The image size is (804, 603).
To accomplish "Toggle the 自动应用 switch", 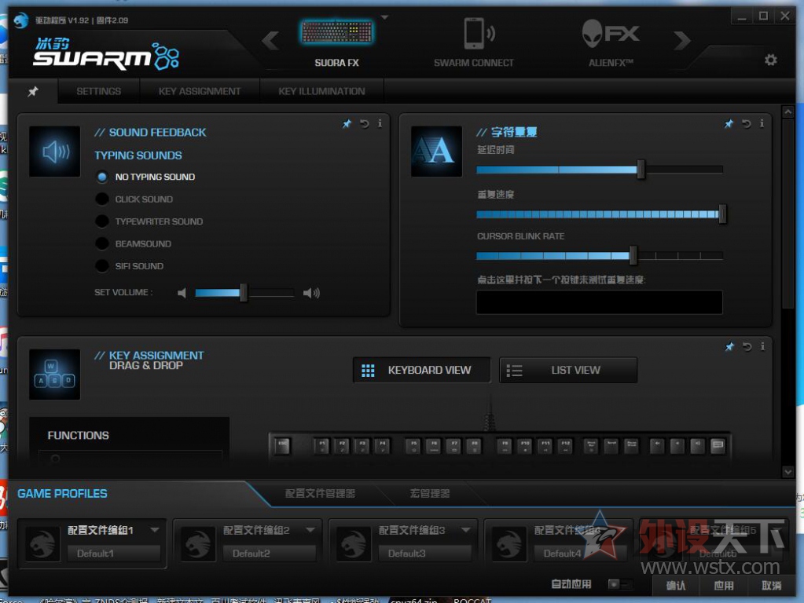I will click(619, 585).
